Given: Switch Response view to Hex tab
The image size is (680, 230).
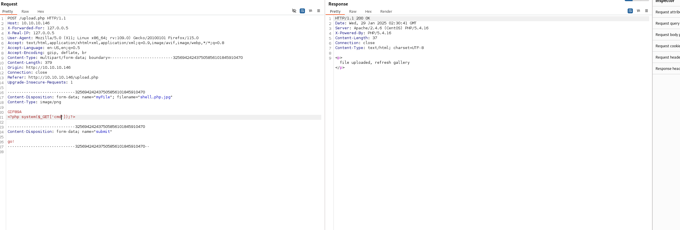Looking at the screenshot, I should [368, 12].
